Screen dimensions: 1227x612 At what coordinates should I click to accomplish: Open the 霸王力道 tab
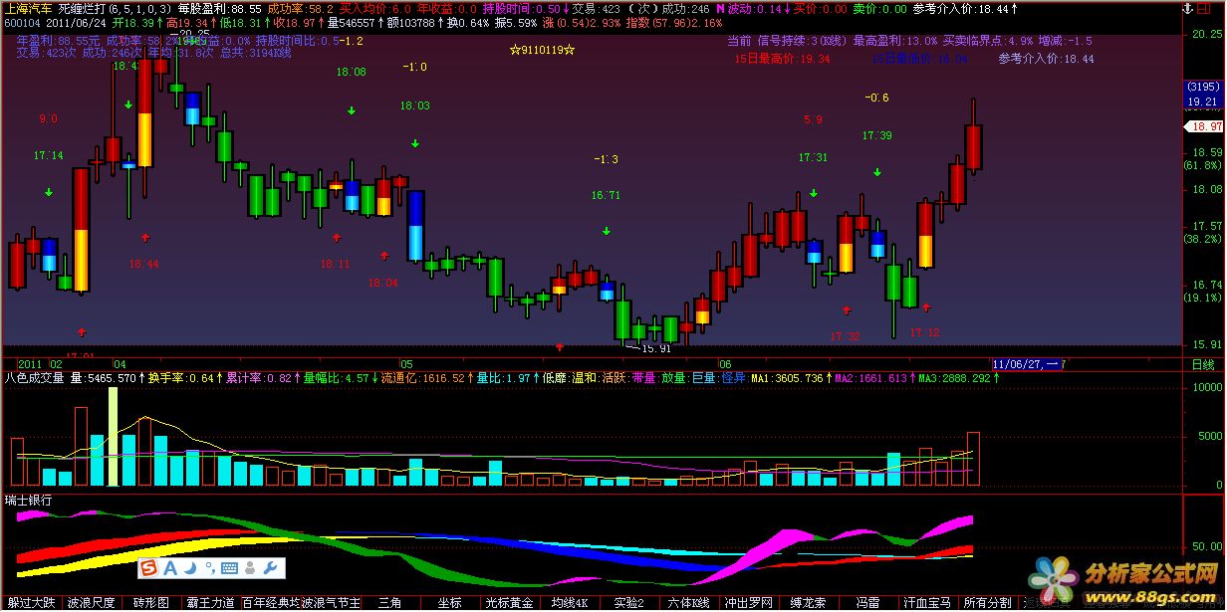click(x=210, y=603)
